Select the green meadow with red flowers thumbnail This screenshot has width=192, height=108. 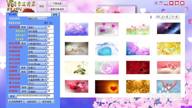[138, 29]
